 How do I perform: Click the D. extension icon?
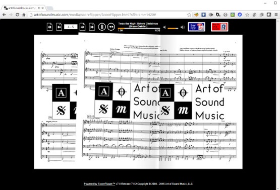coord(218,15)
